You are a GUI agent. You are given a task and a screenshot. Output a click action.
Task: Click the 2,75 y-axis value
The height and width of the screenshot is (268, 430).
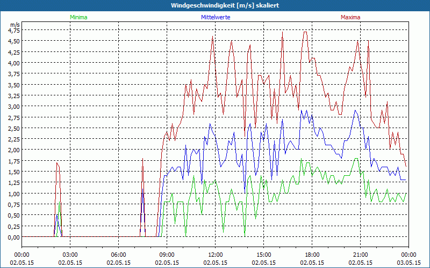pos(14,117)
